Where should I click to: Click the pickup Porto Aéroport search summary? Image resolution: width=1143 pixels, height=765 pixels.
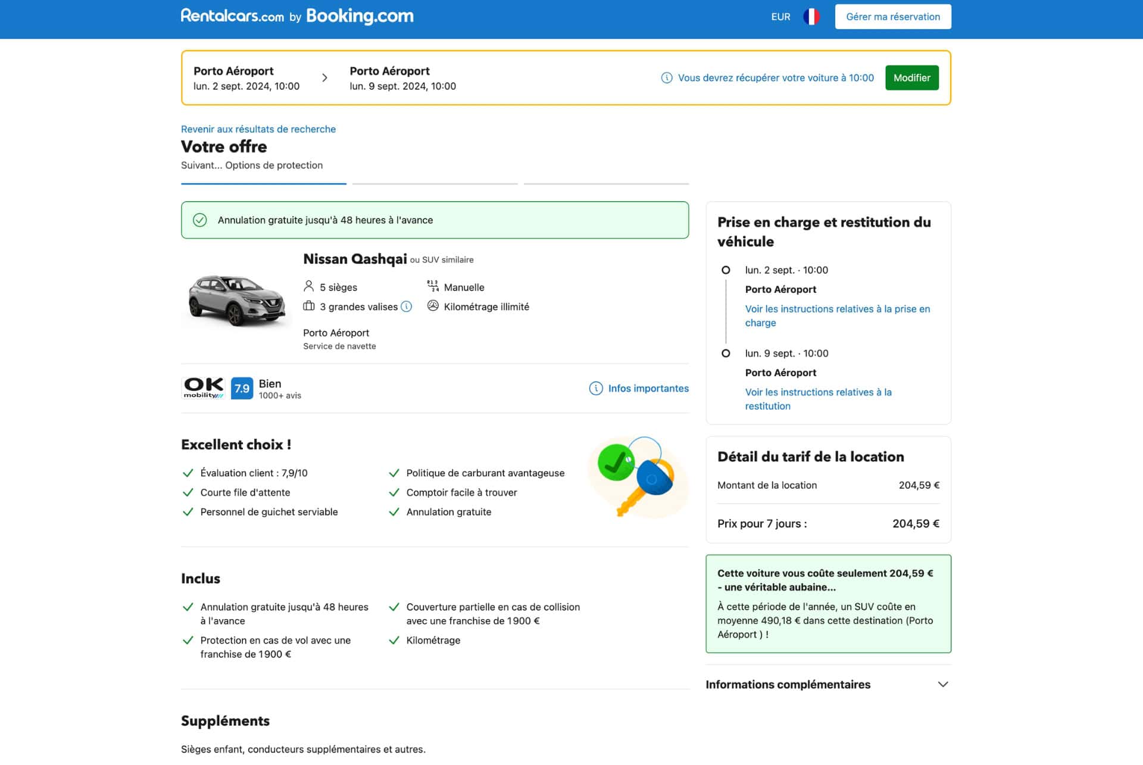246,78
